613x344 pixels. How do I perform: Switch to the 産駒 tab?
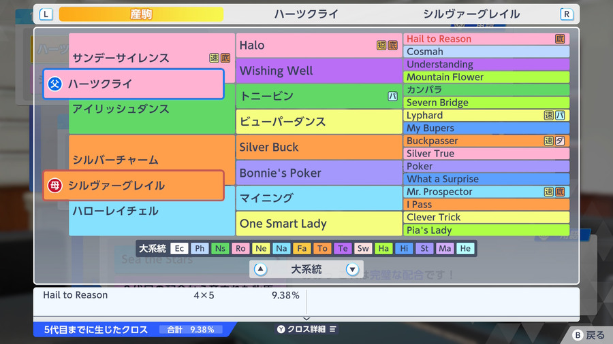[141, 14]
